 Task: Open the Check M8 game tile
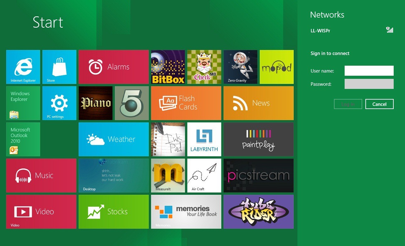pyautogui.click(x=204, y=67)
